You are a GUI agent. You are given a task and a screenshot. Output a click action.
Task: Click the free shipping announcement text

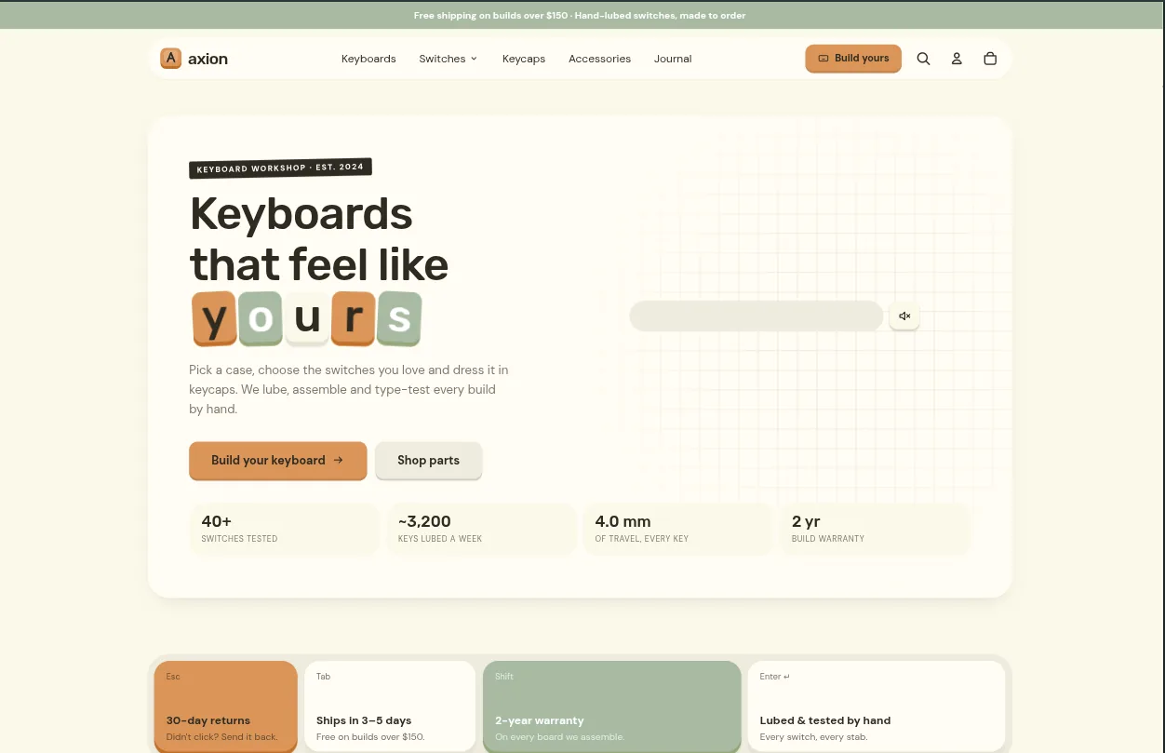(580, 16)
